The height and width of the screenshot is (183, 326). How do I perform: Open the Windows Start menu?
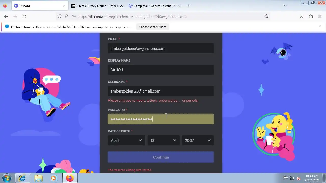point(7,178)
